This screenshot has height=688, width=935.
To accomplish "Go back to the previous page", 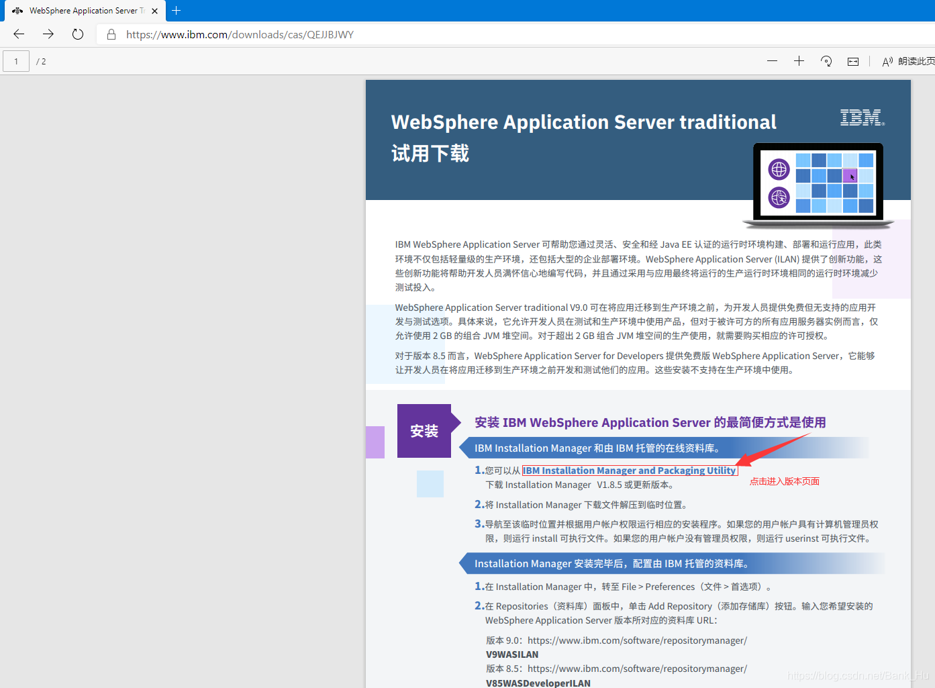I will 19,34.
